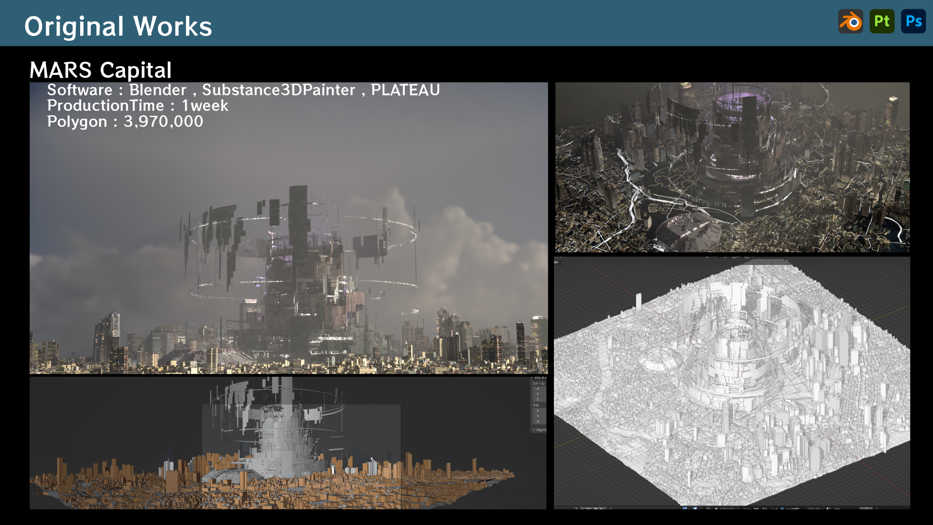This screenshot has width=933, height=525.
Task: Open the XYZ オイラー rotation mode dropdown
Action: tap(540, 378)
